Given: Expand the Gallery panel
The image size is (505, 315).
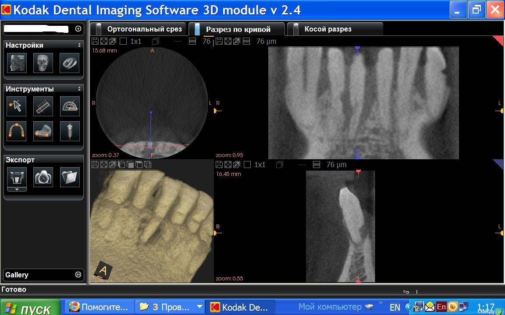Looking at the screenshot, I should pyautogui.click(x=78, y=275).
